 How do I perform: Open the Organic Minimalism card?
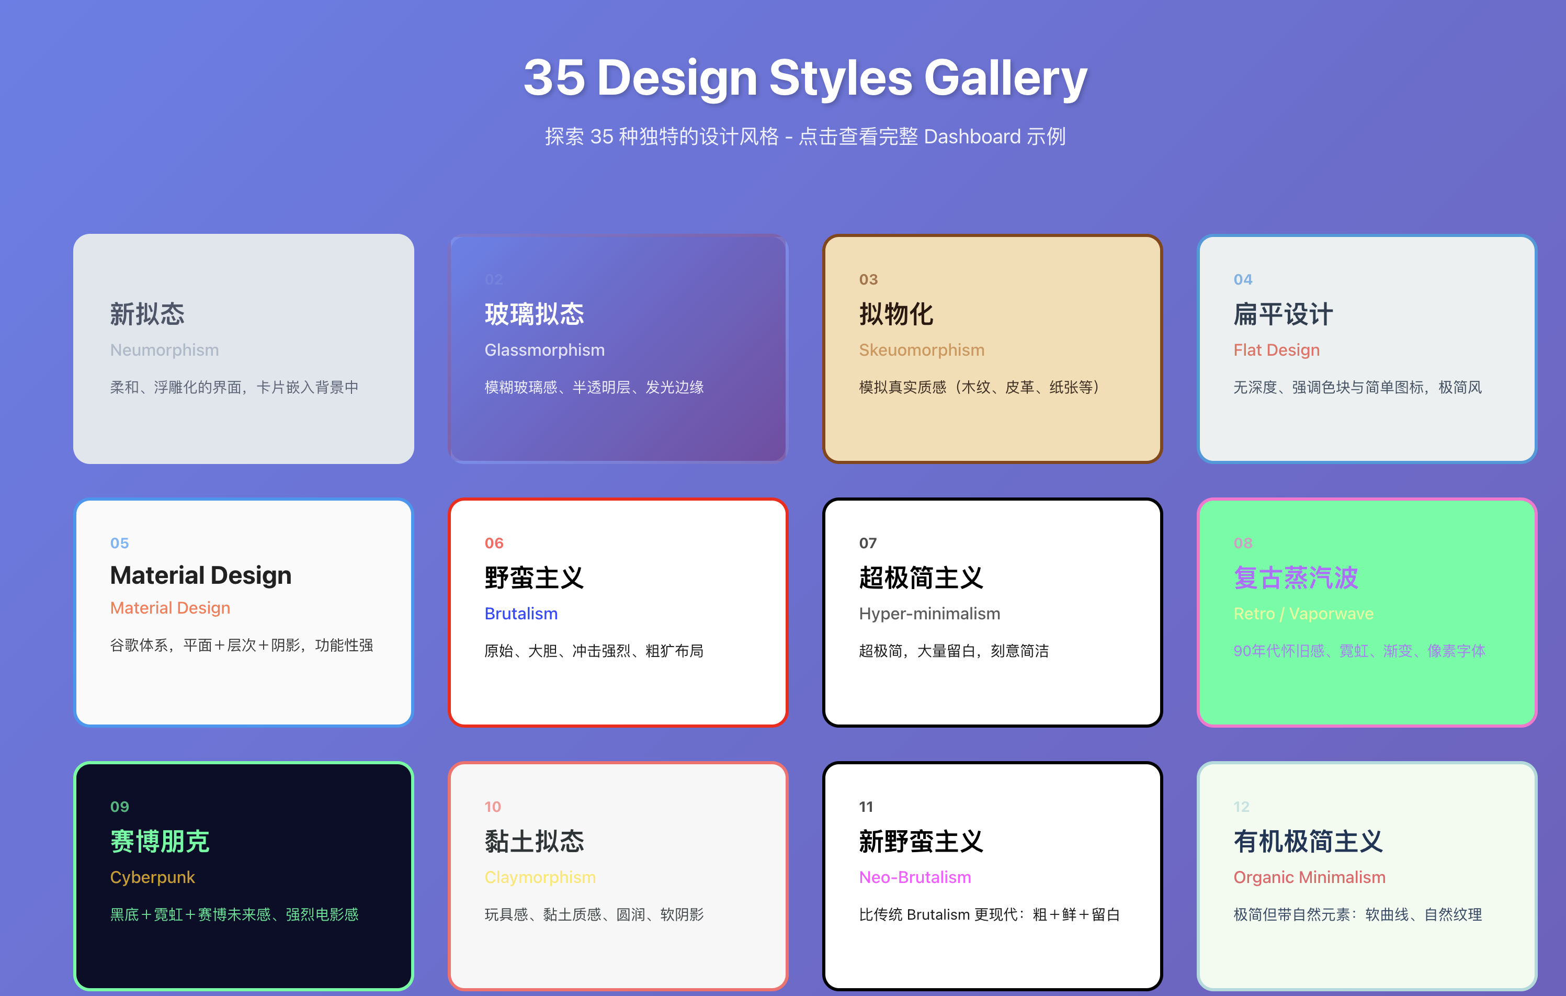coord(1366,875)
